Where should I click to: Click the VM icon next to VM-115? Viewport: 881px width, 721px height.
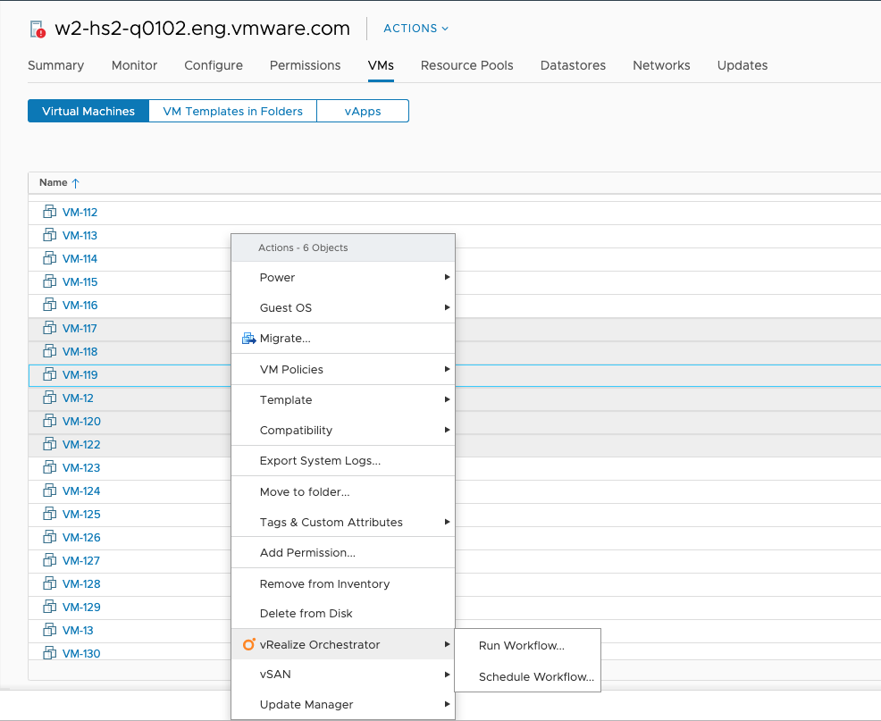click(x=50, y=282)
